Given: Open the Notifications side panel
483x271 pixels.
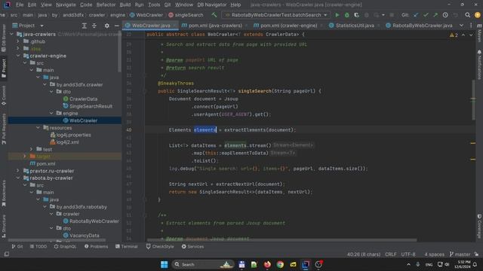Looking at the screenshot, I should pos(479,65).
